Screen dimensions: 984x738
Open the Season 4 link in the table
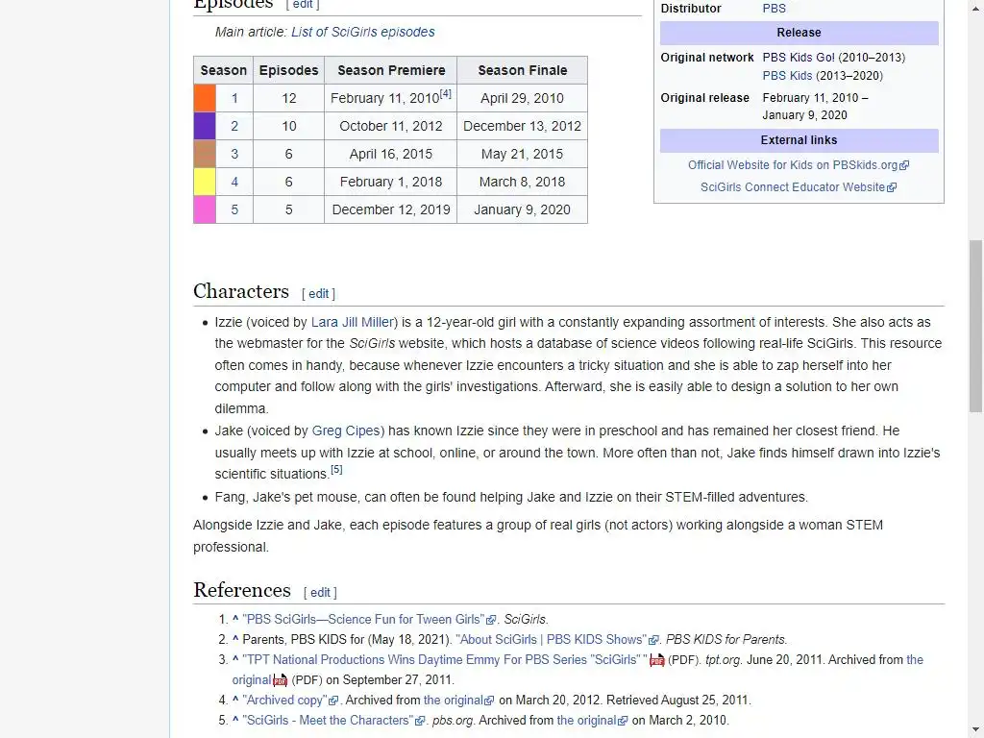click(234, 182)
